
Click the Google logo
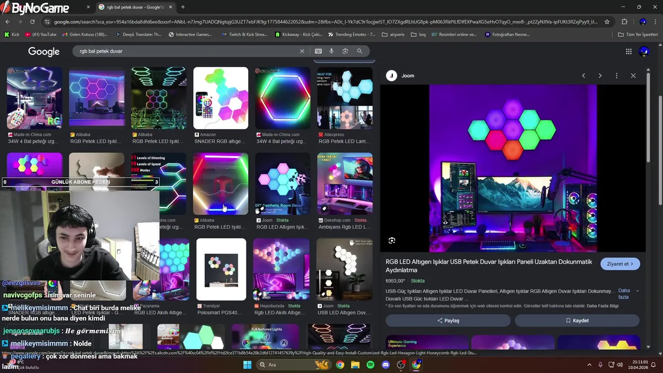[x=44, y=51]
